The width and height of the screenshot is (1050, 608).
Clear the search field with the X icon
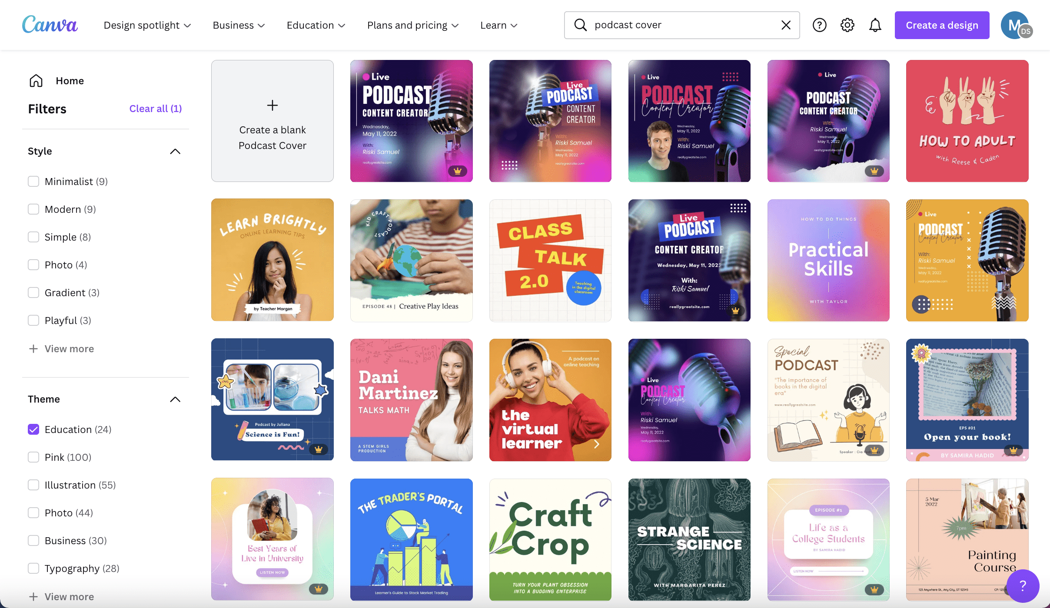pyautogui.click(x=786, y=25)
